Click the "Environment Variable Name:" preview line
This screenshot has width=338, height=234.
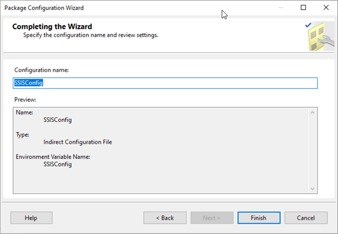[53, 157]
